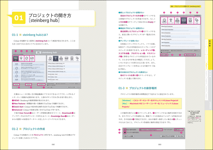Click cancel button in top-right screenshot
The height and width of the screenshot is (150, 213).
[198, 55]
